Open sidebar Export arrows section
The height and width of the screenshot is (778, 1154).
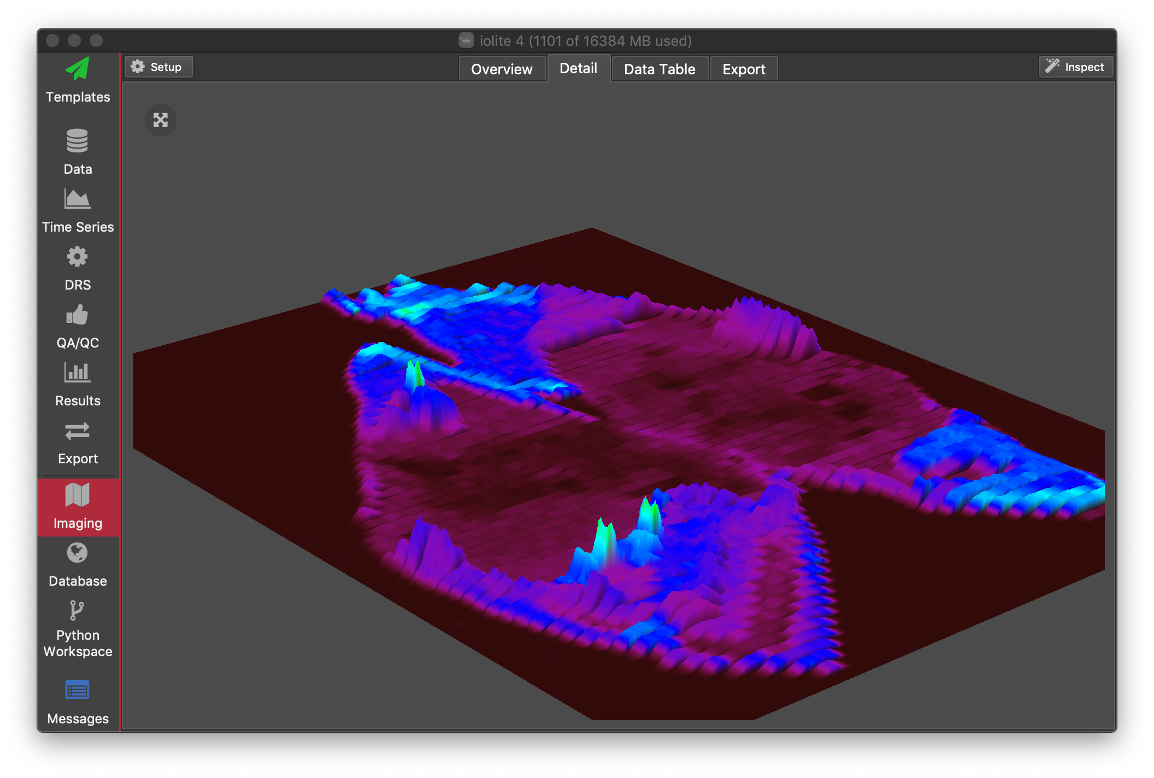tap(78, 443)
